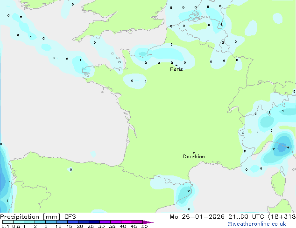Click the legend scale label '35'
Viewport: 296px width, 228px height.
click(x=112, y=226)
